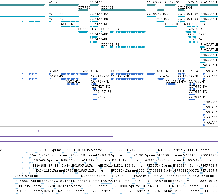Select the AGO2-PC protein label
218x195 pixels.
(57, 76)
